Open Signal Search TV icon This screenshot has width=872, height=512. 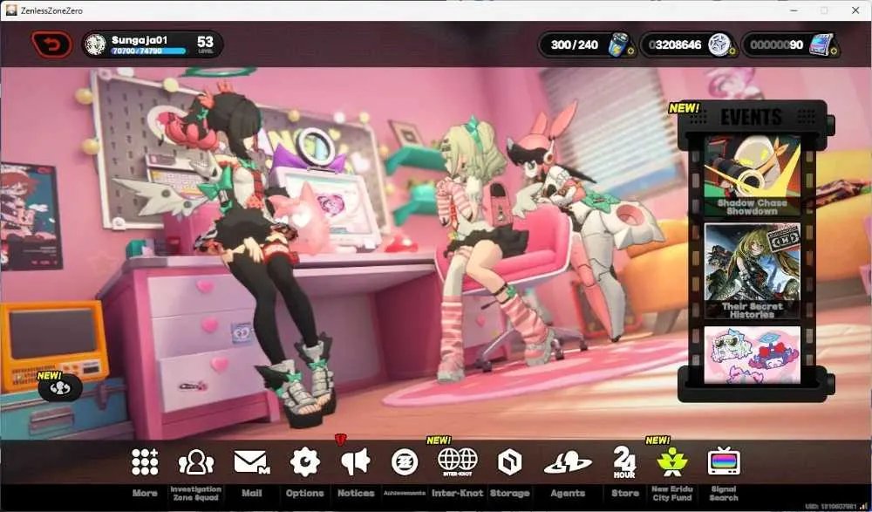coord(724,462)
